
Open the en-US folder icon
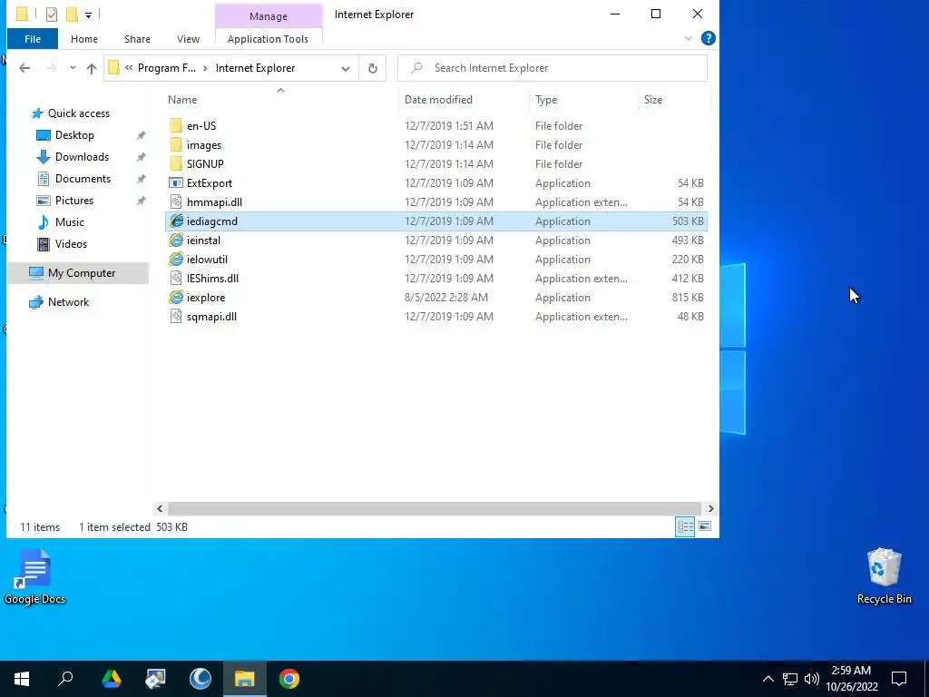176,125
